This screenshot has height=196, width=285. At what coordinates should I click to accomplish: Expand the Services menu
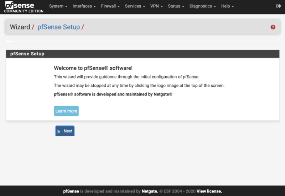135,6
